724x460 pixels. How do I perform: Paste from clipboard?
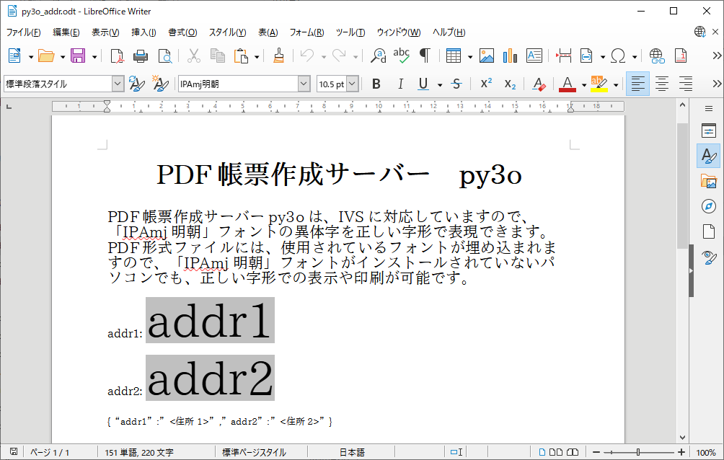click(x=241, y=56)
